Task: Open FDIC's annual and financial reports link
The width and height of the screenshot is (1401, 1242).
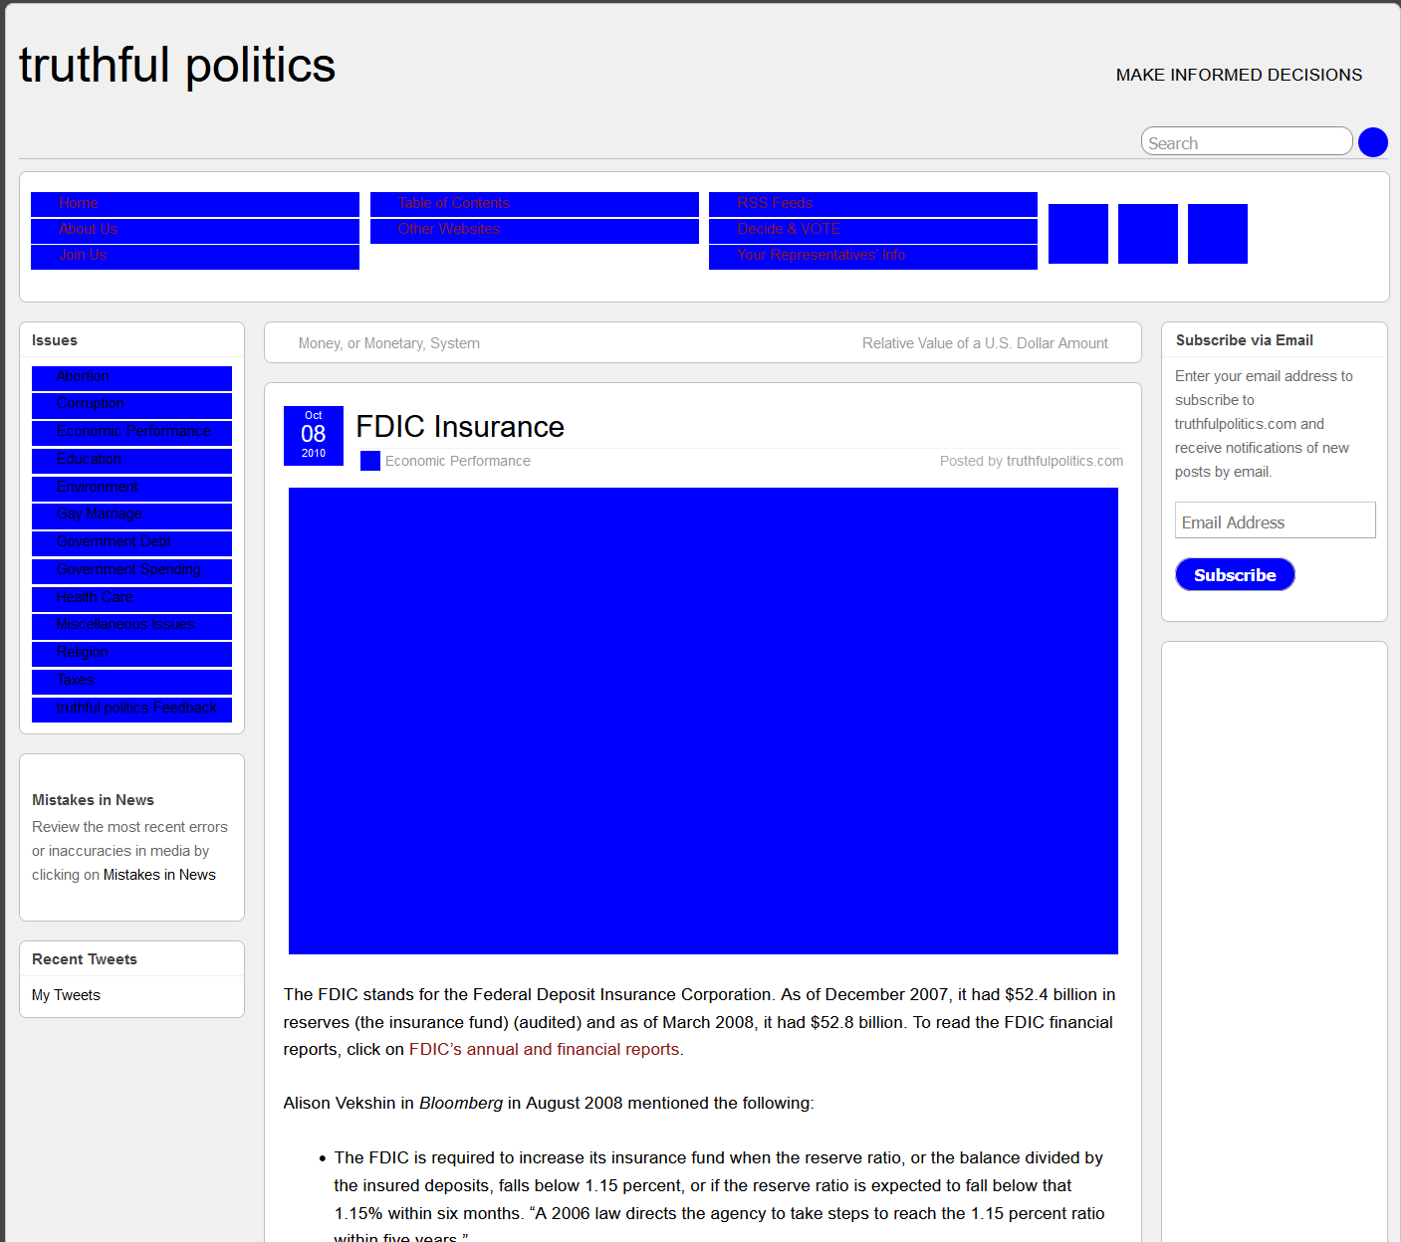Action: (545, 1049)
